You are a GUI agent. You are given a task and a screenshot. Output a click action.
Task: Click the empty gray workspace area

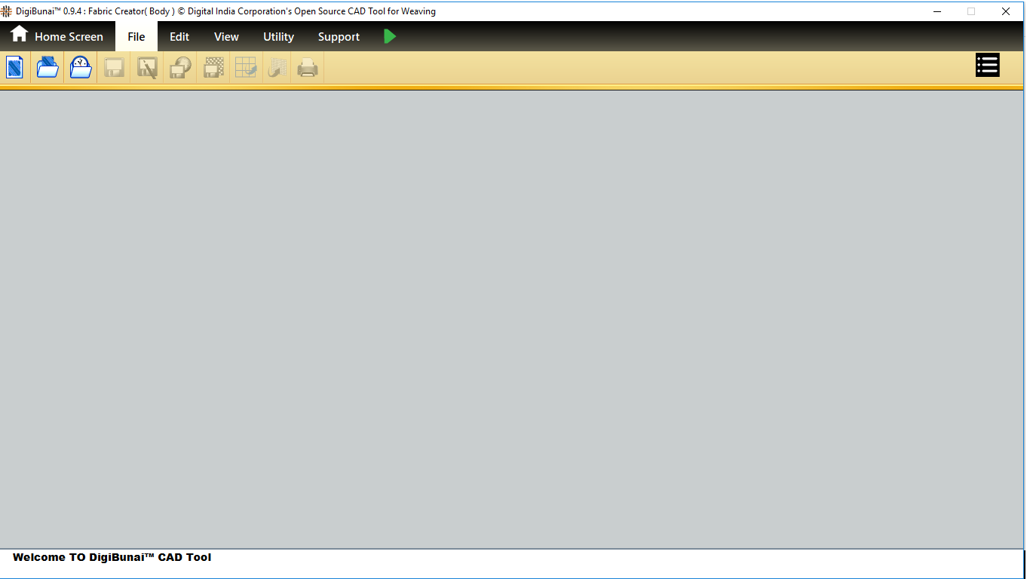click(513, 317)
